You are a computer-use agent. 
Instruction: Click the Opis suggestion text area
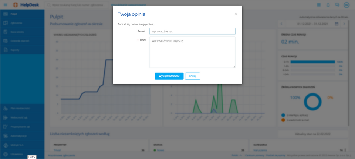pyautogui.click(x=192, y=52)
